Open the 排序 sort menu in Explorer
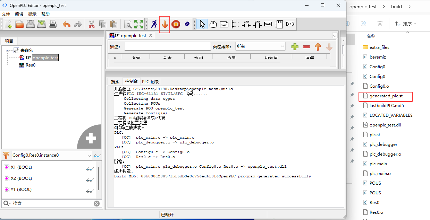 (405, 24)
